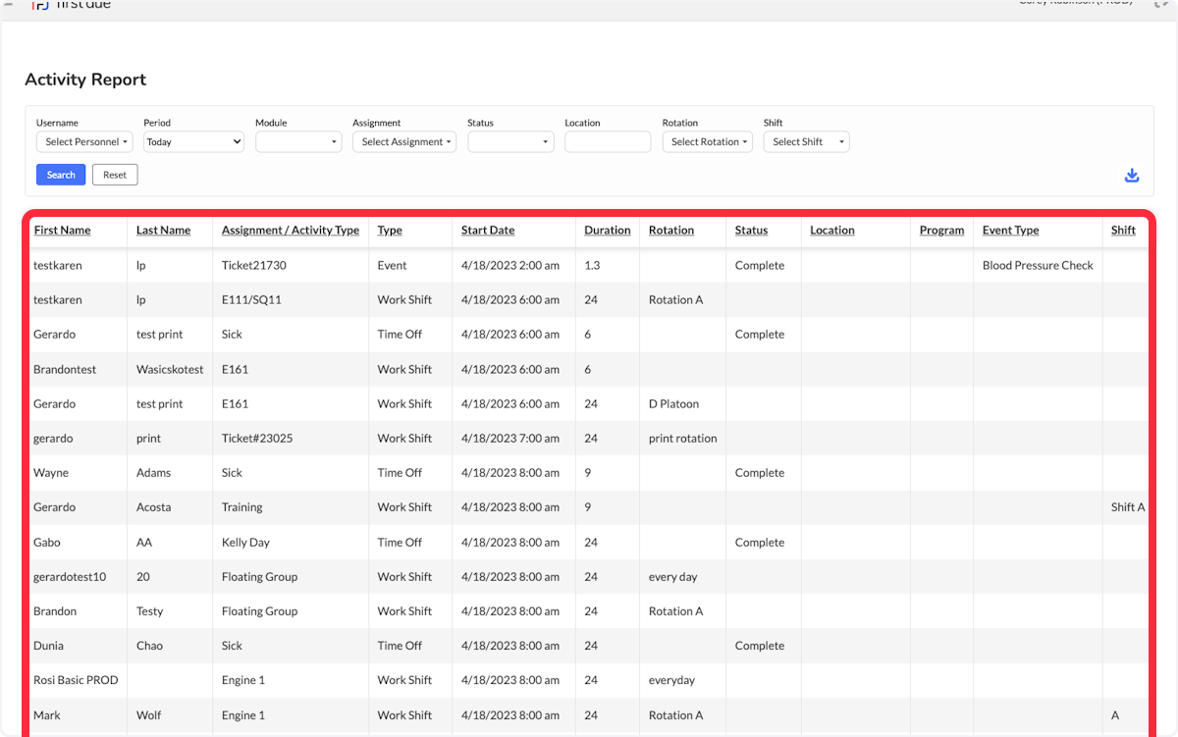The height and width of the screenshot is (737, 1178).
Task: Expand the Status filter dropdown
Action: 510,142
